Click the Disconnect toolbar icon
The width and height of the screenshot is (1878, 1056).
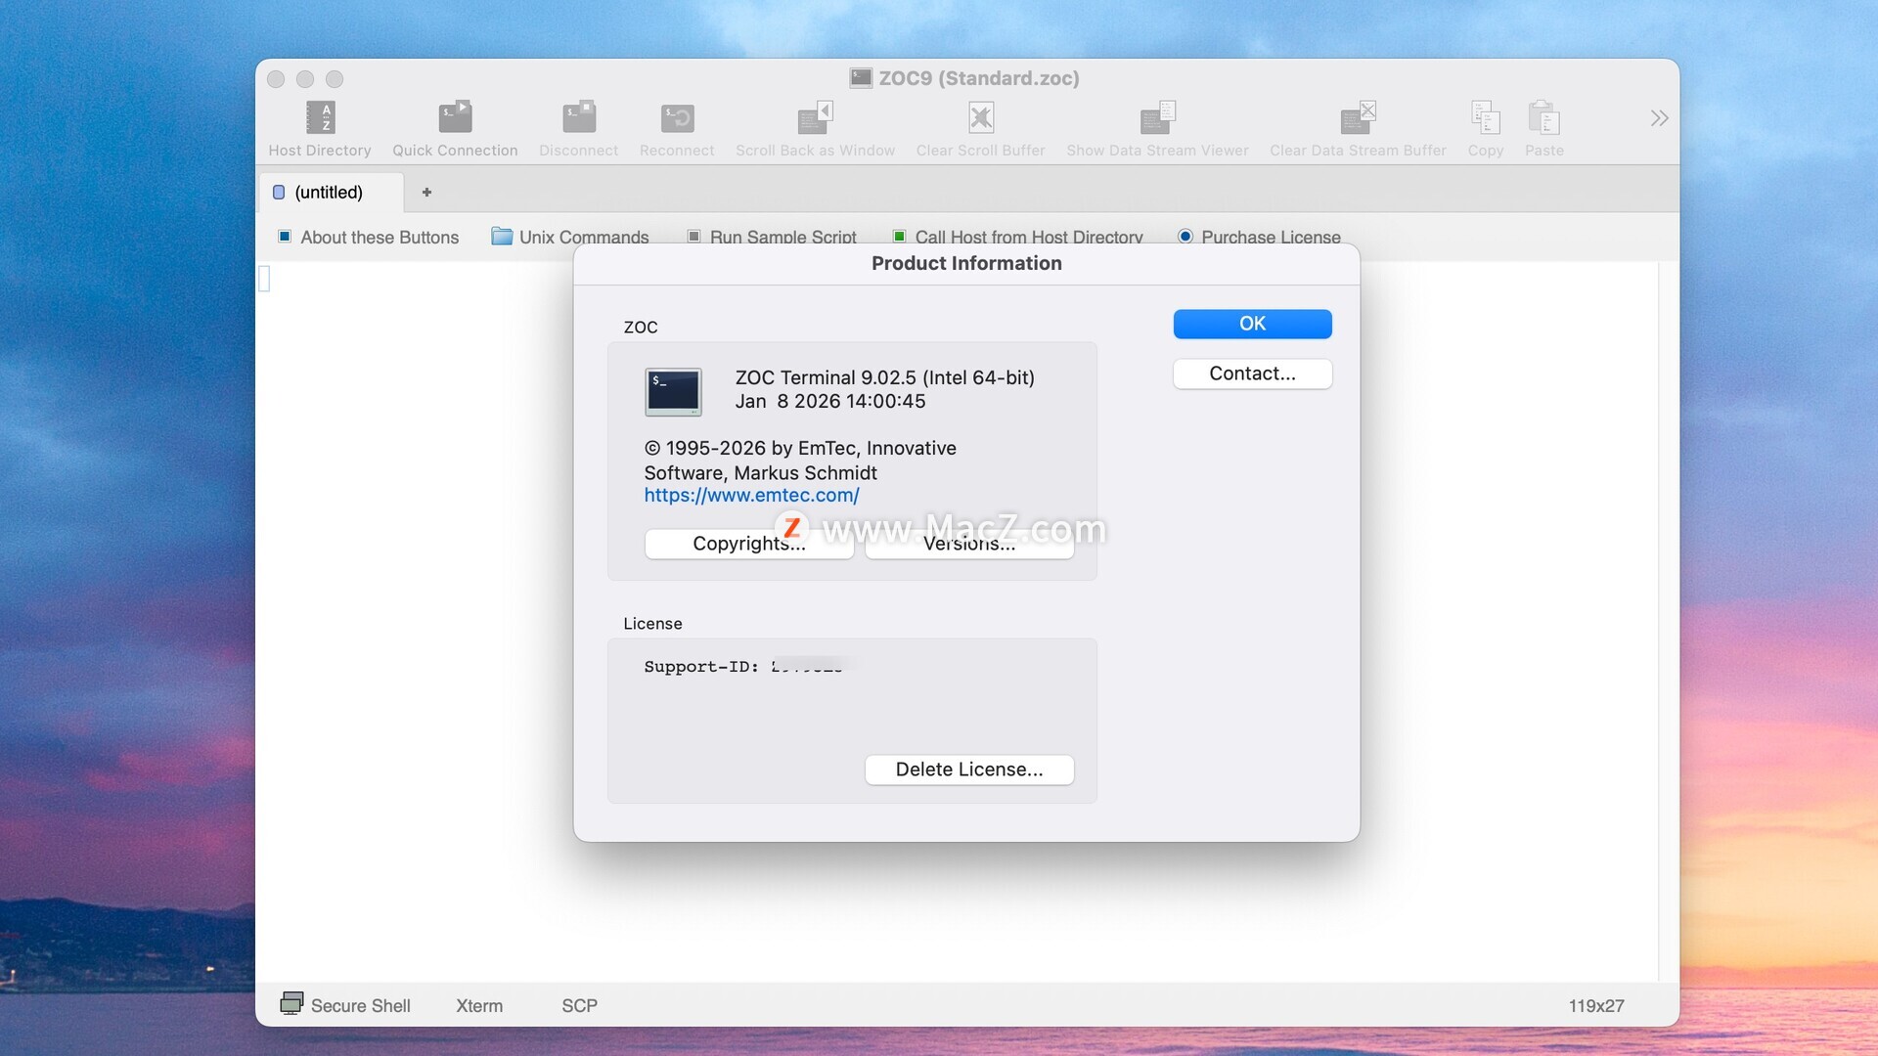pos(578,119)
